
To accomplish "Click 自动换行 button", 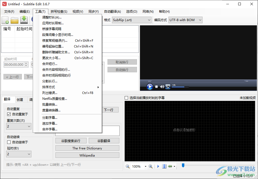I will point(122,70).
